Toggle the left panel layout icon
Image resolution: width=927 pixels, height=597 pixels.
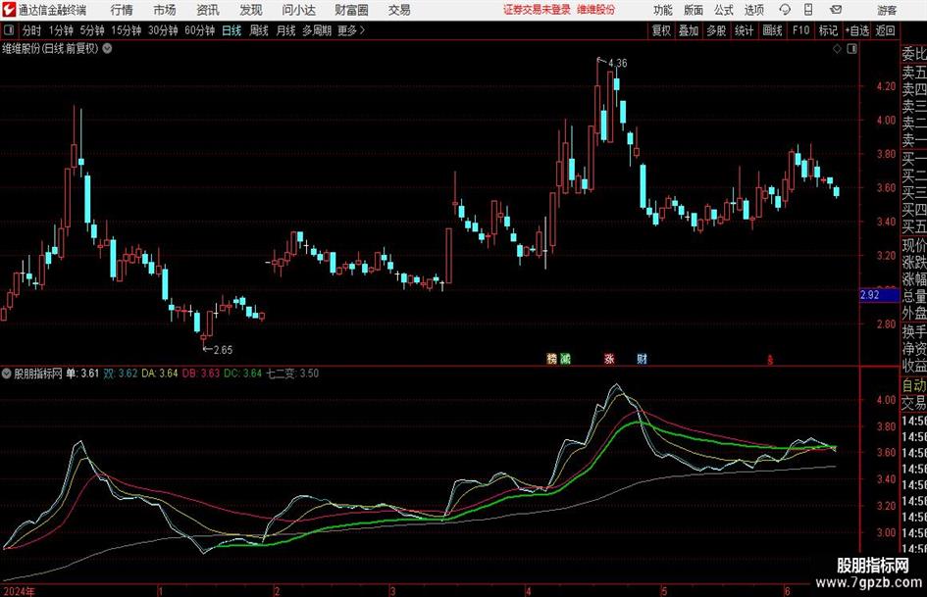9,30
